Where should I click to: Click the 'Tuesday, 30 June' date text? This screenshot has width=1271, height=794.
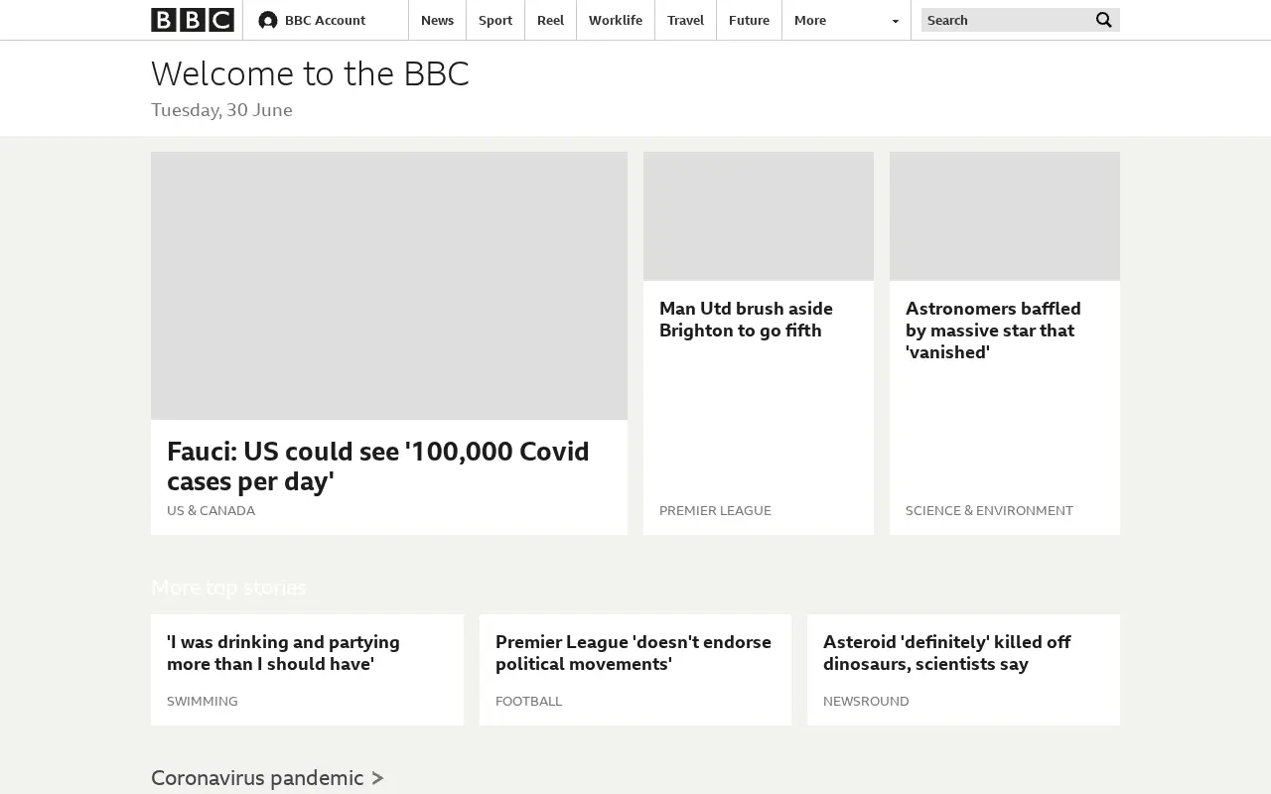tap(221, 110)
